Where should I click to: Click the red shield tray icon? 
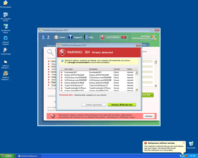[186, 156]
